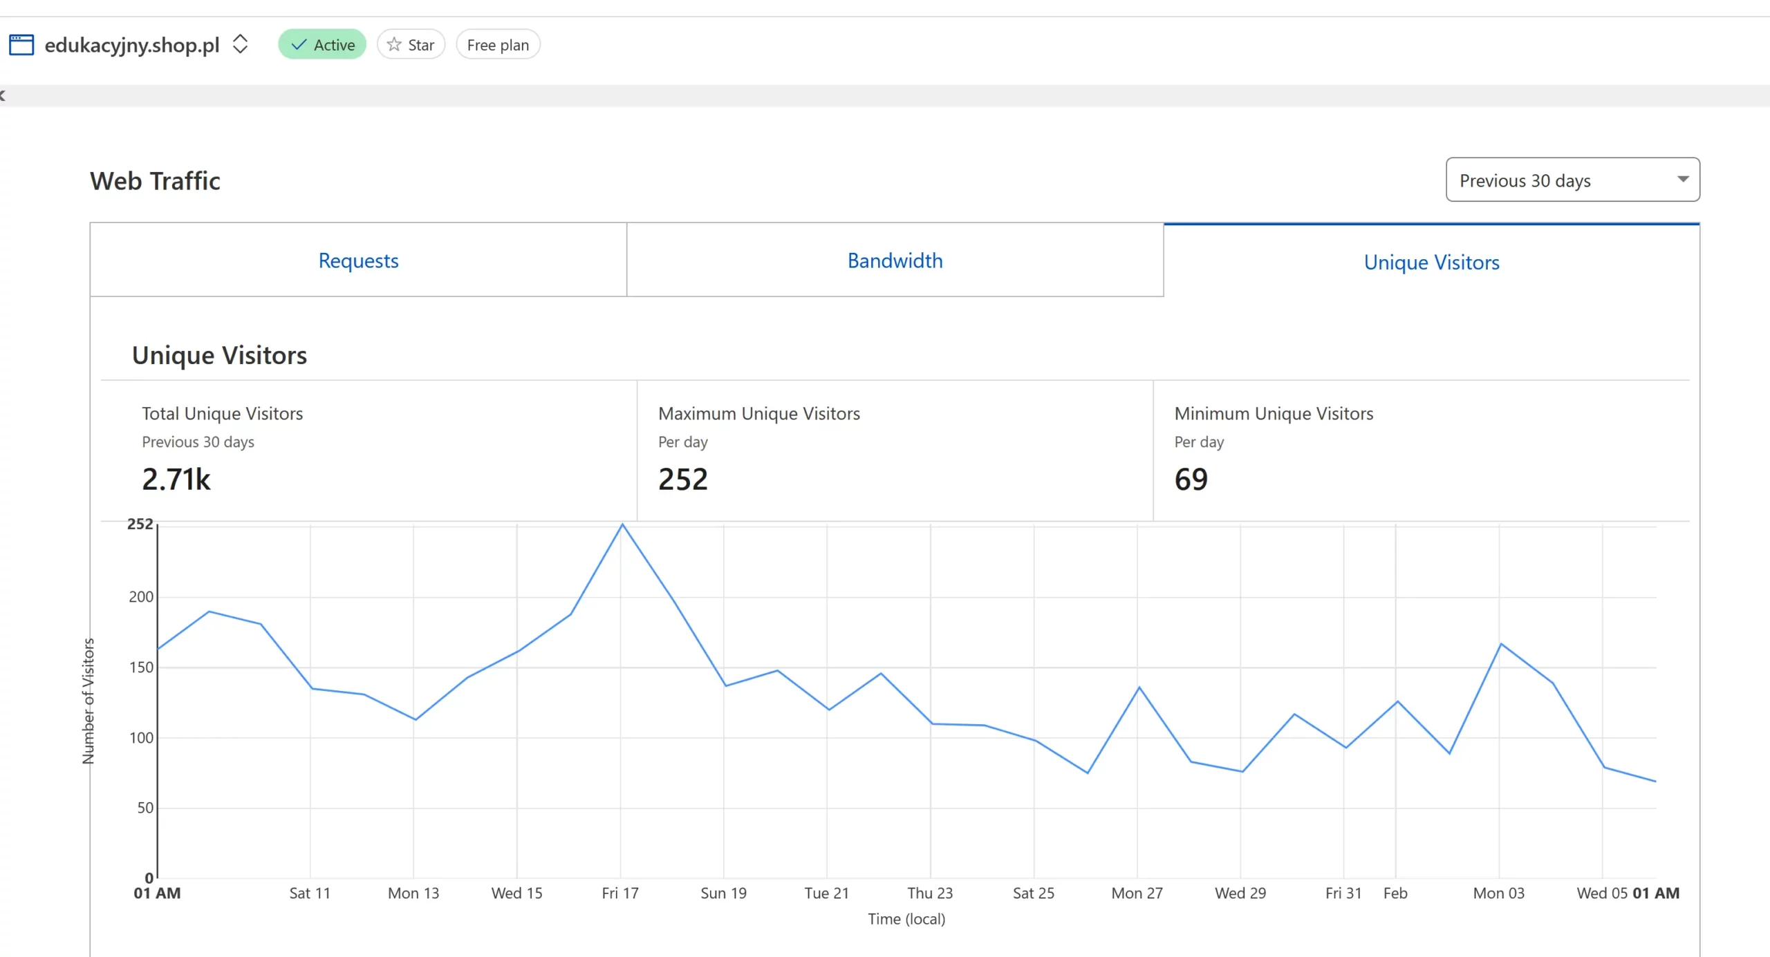This screenshot has width=1770, height=957.
Task: Click the Star button label
Action: click(421, 45)
